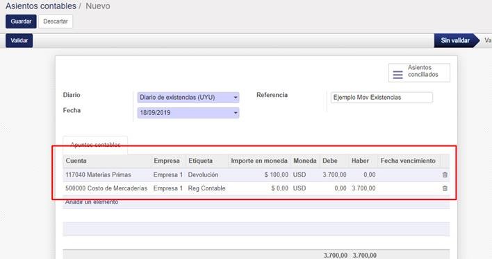Sort by Importe en moneda header
492x259 pixels.
(x=259, y=161)
